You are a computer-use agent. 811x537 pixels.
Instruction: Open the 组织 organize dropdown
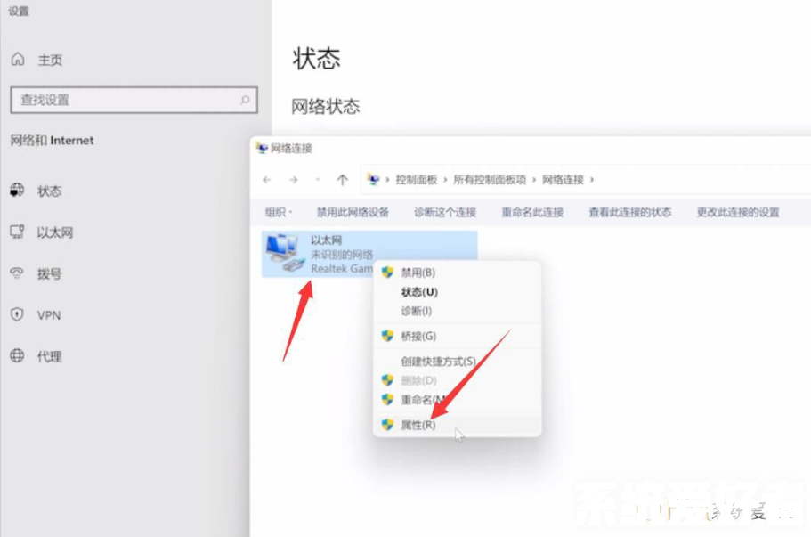(x=279, y=212)
